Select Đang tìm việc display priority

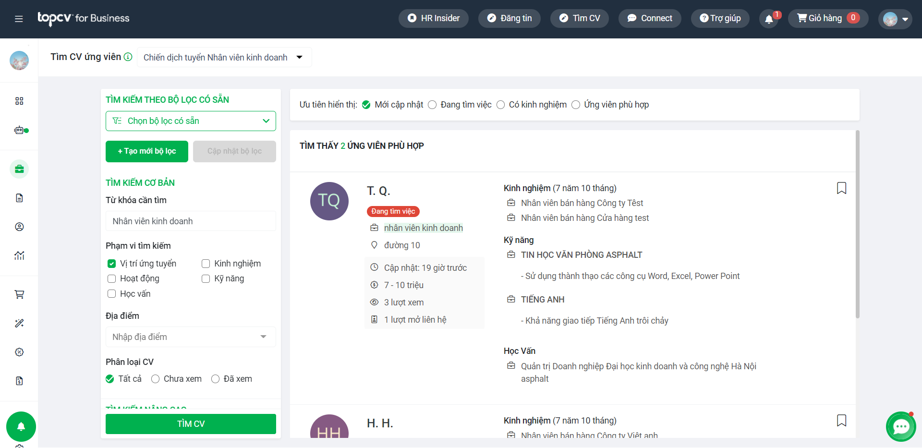[432, 105]
